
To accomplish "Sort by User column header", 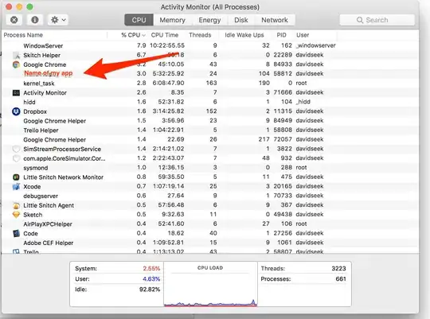I will tap(303, 35).
